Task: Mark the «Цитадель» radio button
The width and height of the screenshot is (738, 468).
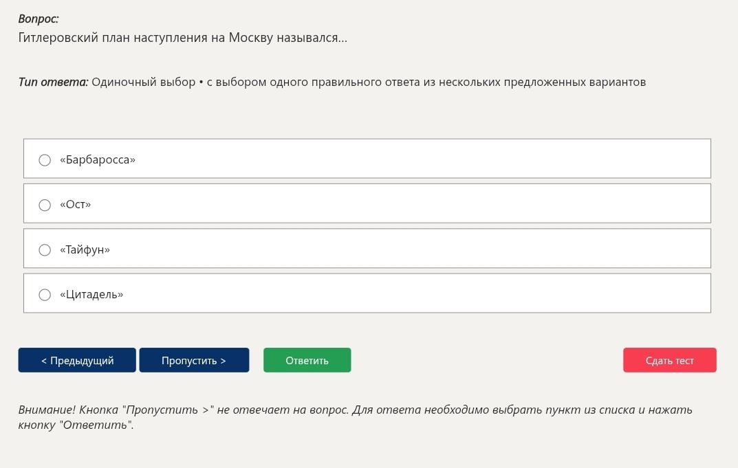Action: pos(45,295)
